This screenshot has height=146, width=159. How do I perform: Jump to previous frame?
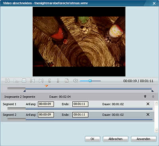point(32,81)
